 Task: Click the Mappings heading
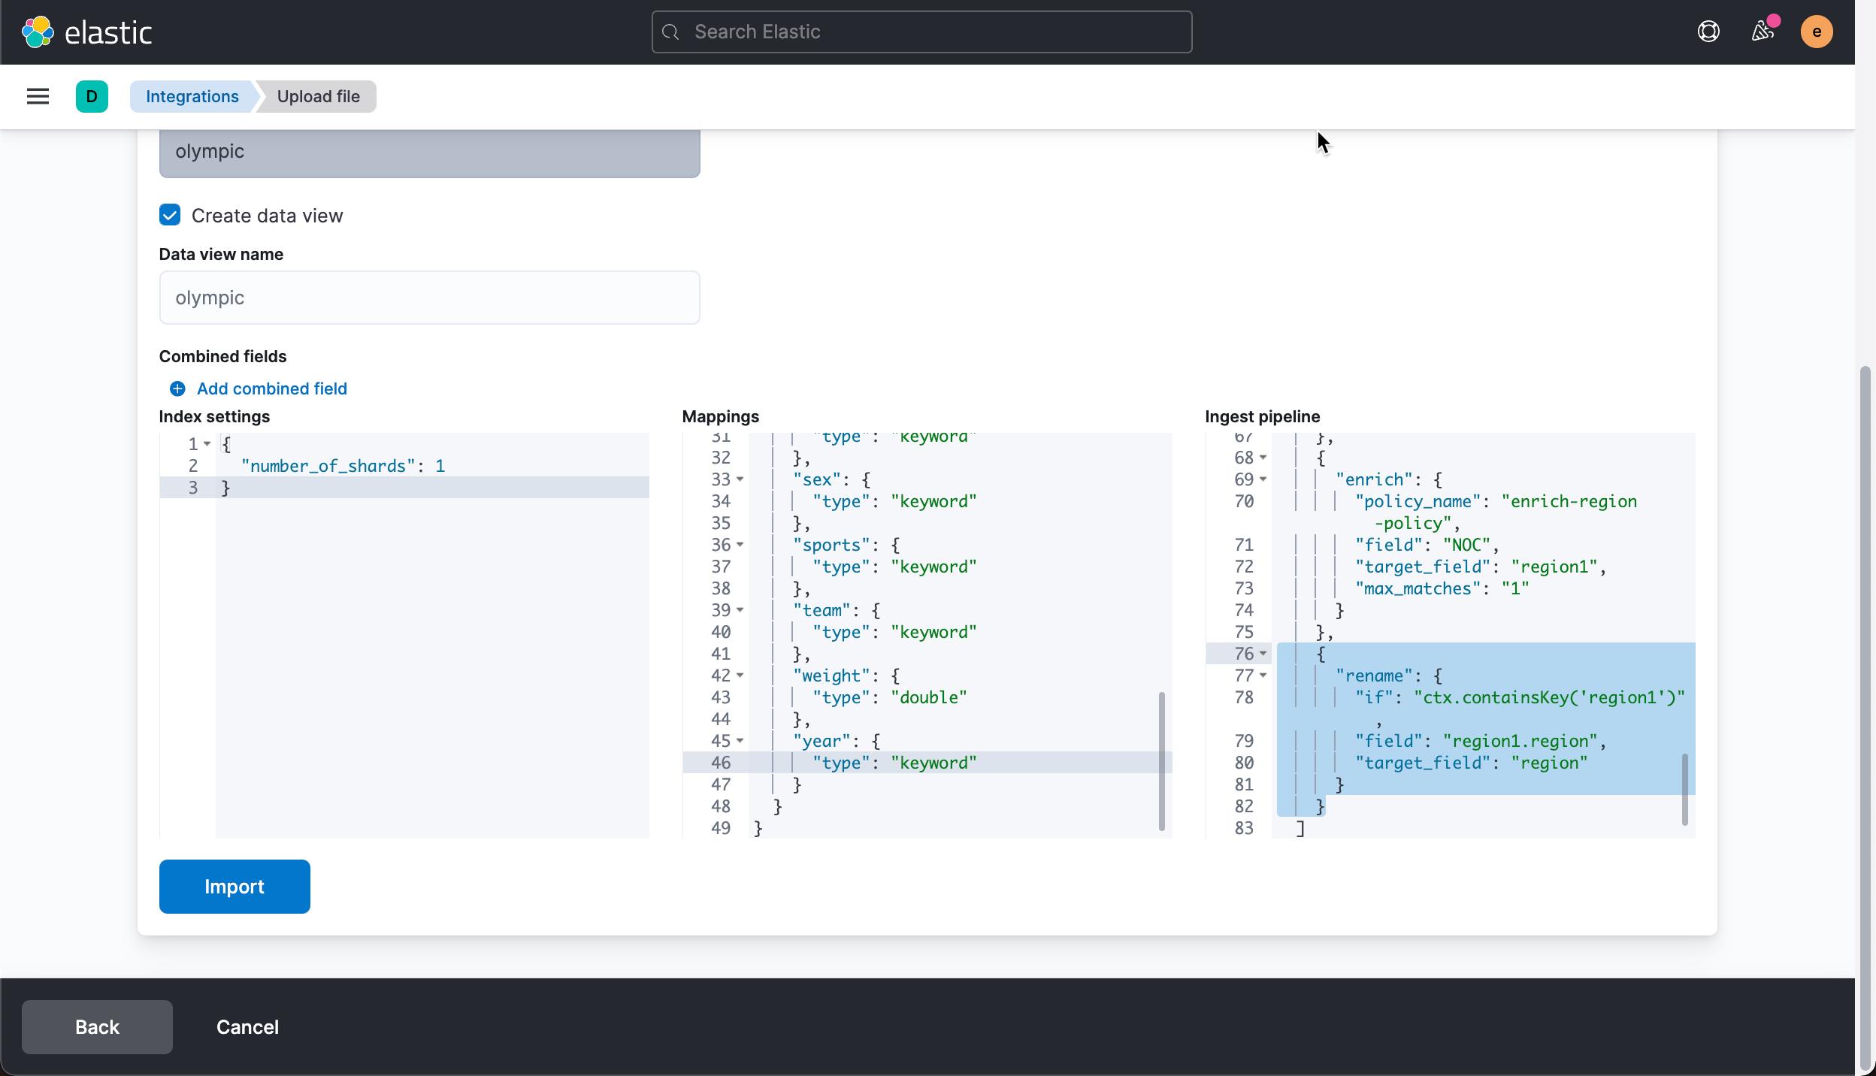(721, 416)
